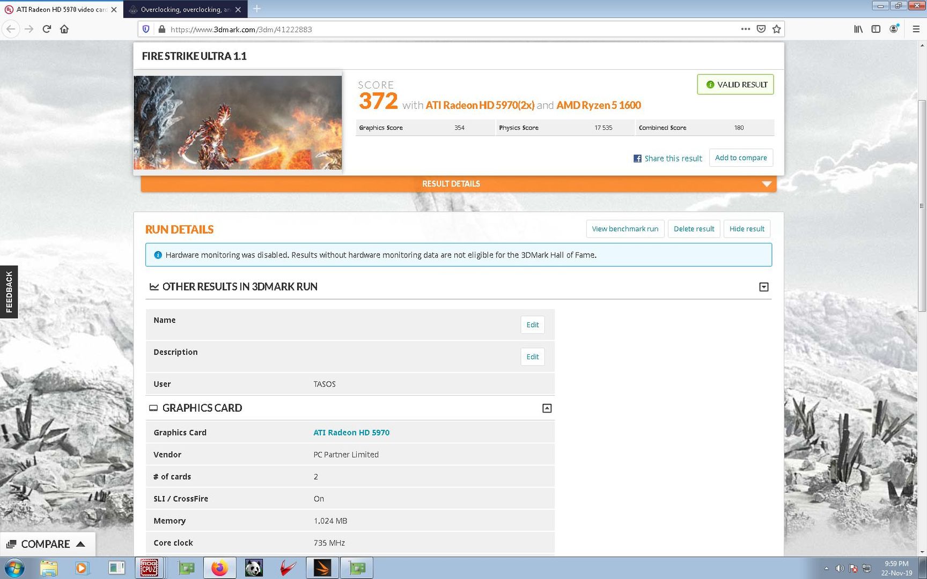The width and height of the screenshot is (927, 579).
Task: Click the Physics Score value 17 535
Action: 603,128
